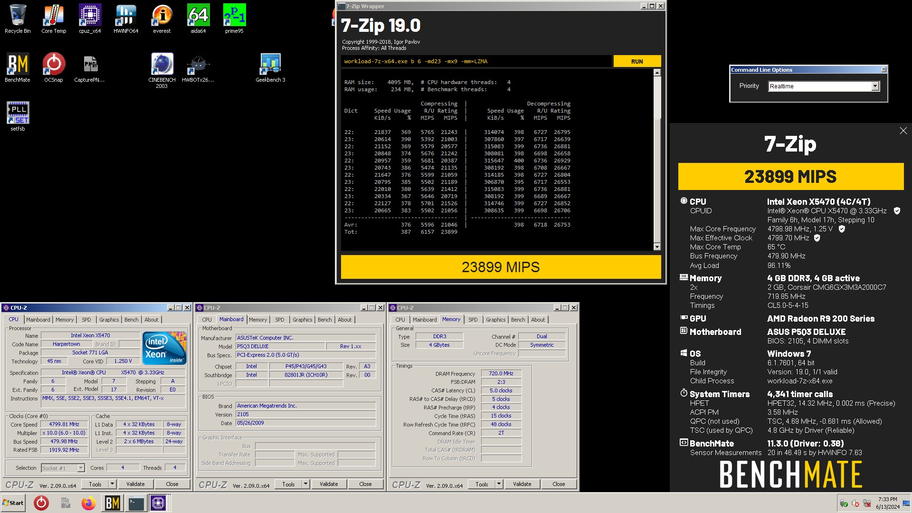Viewport: 912px width, 513px height.
Task: Launch the HWBOTx265 desktop shortcut
Action: [x=198, y=67]
